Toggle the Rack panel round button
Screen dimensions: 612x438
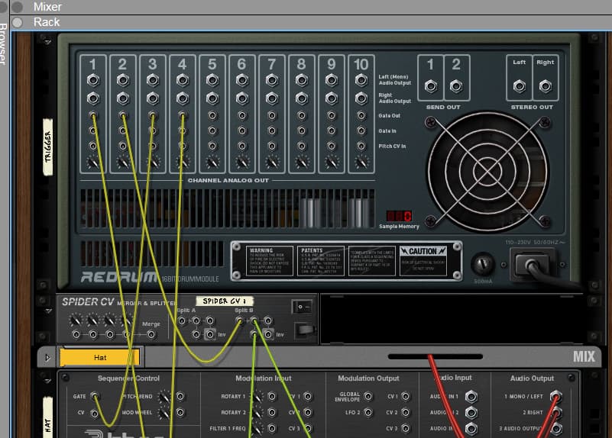(x=17, y=22)
